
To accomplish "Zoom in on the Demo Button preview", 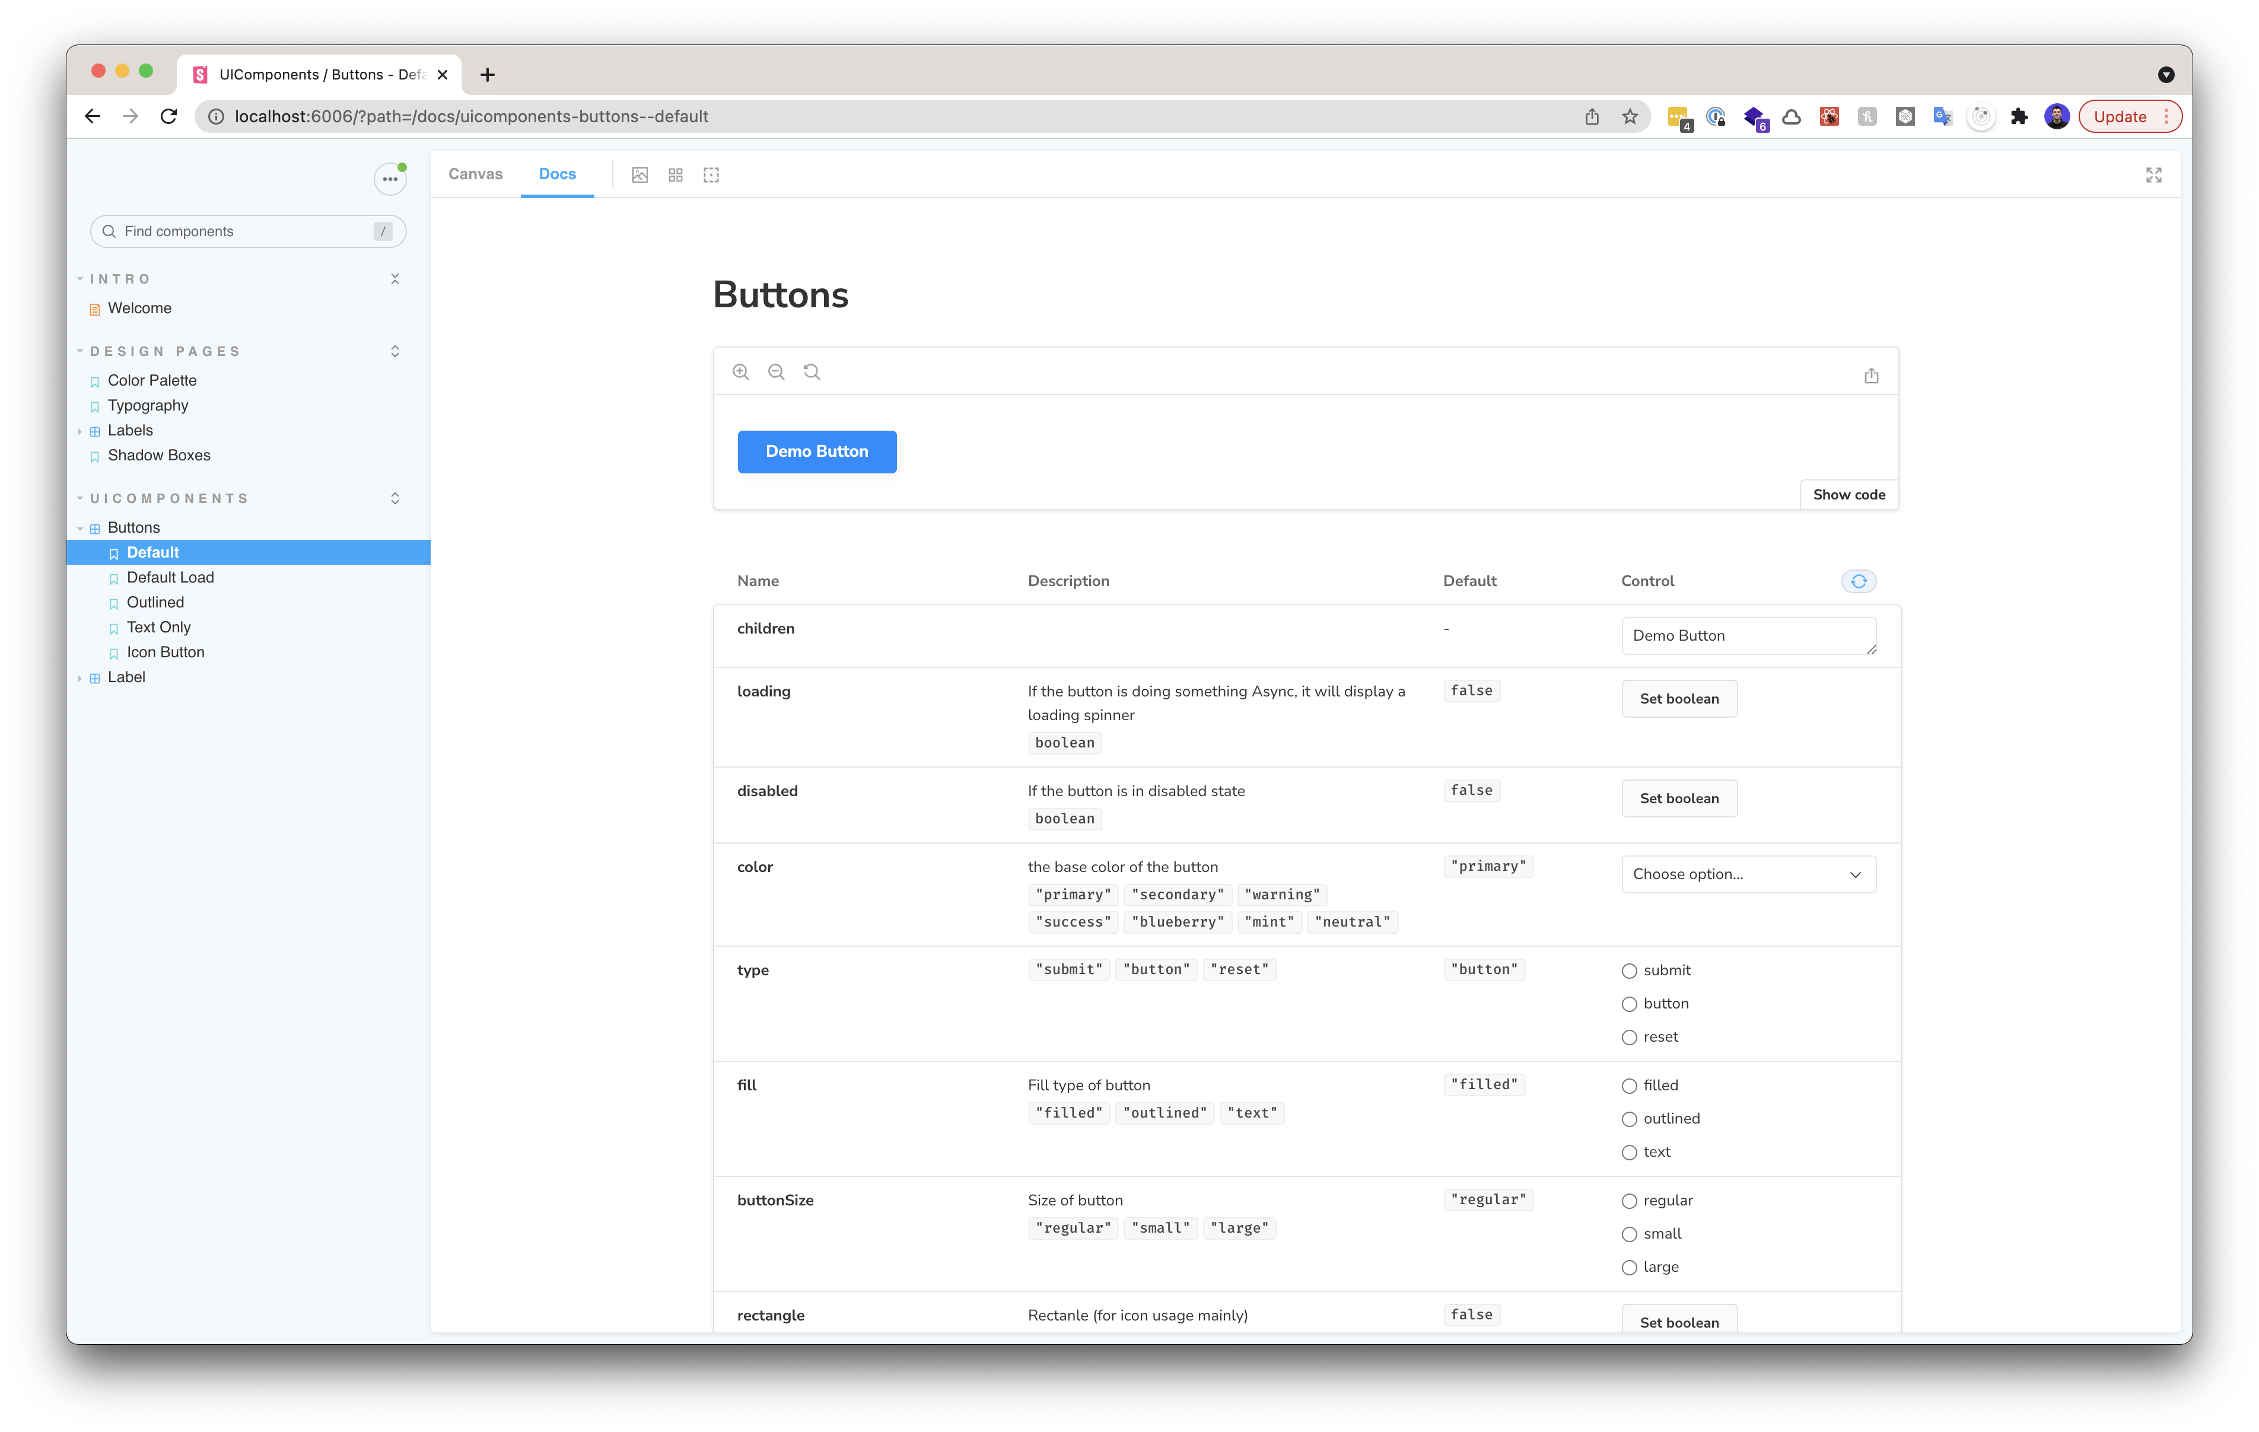I will tap(741, 371).
